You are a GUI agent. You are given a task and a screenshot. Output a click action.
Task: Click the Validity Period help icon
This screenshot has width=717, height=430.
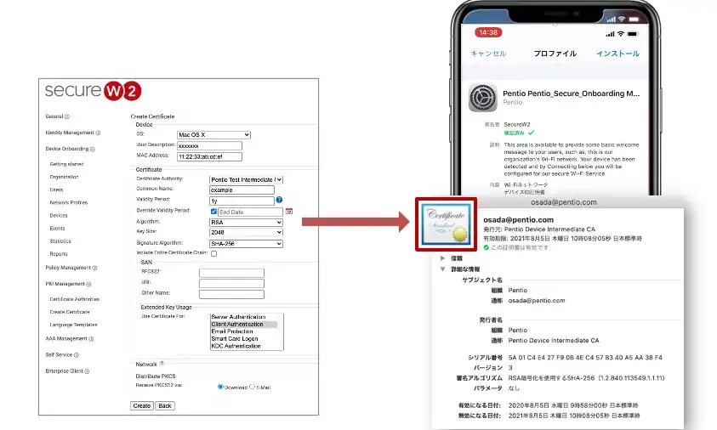tap(278, 201)
